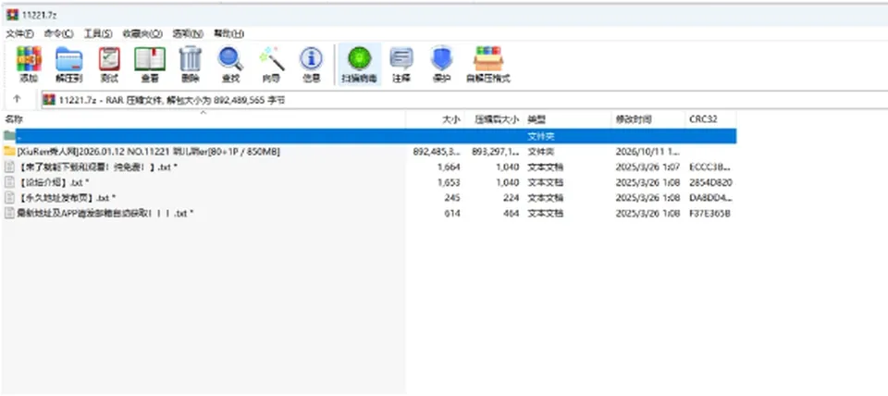
Task: Sort by the Size (大小) column header
Action: 435,119
